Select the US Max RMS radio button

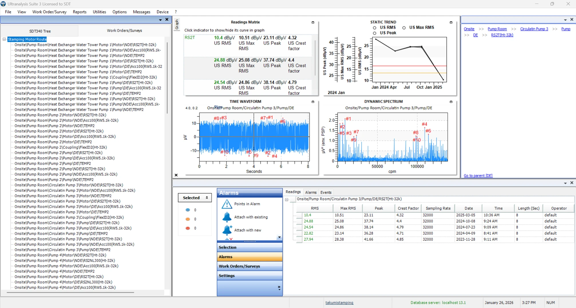click(404, 28)
